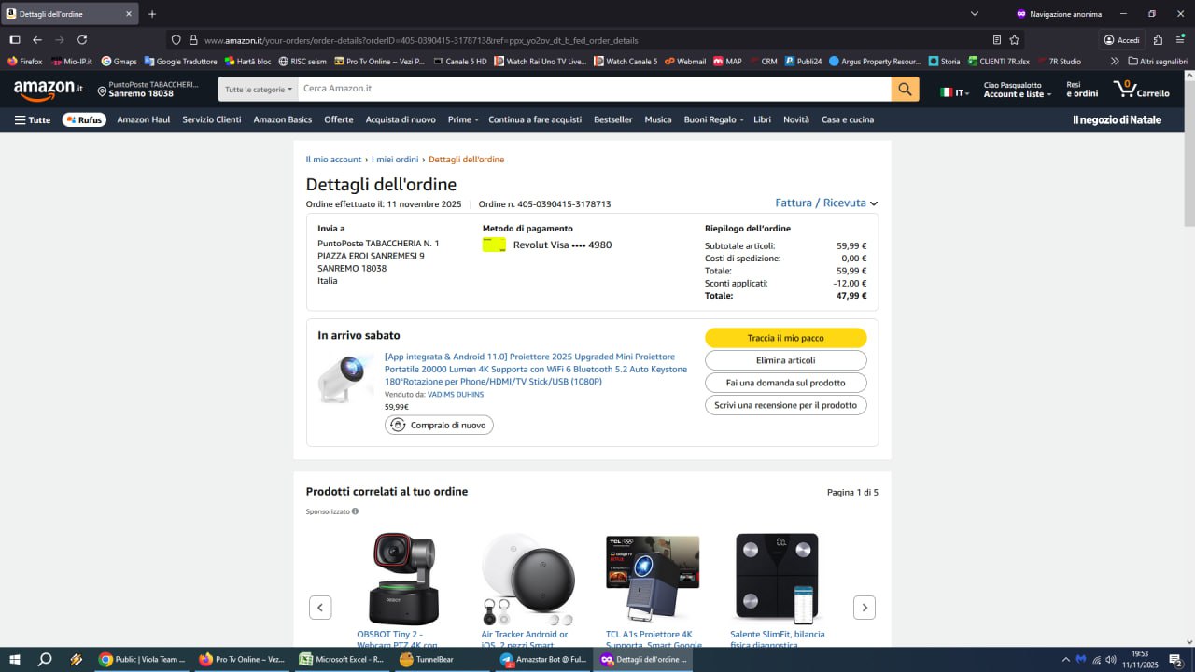Click Traccia il mio pacco button

click(x=785, y=338)
